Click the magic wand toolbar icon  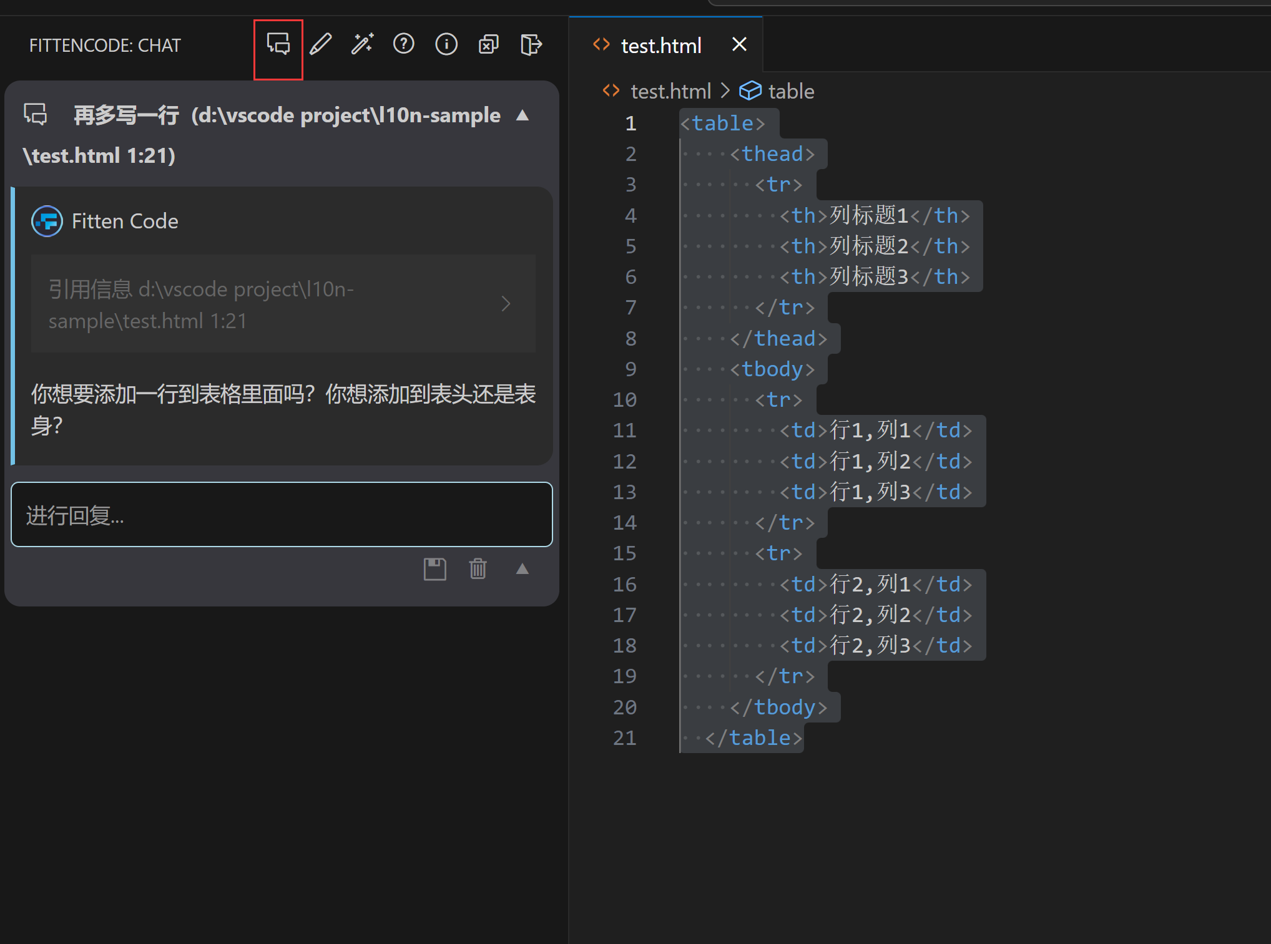click(362, 44)
